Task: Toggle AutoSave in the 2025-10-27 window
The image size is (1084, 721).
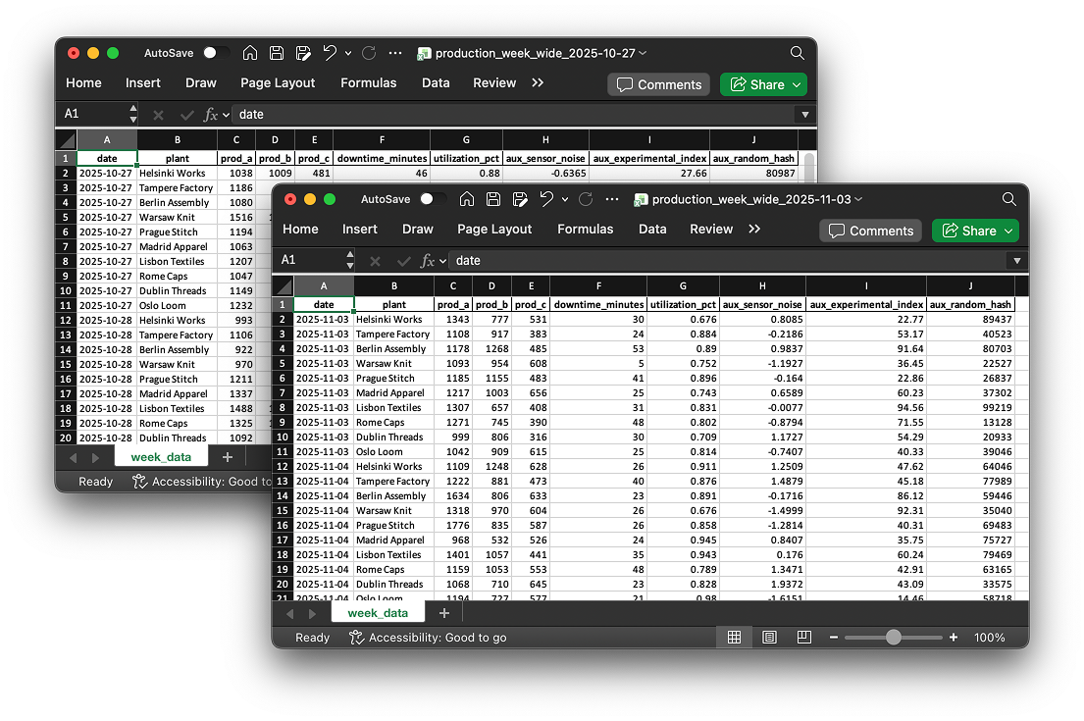Action: pyautogui.click(x=217, y=53)
